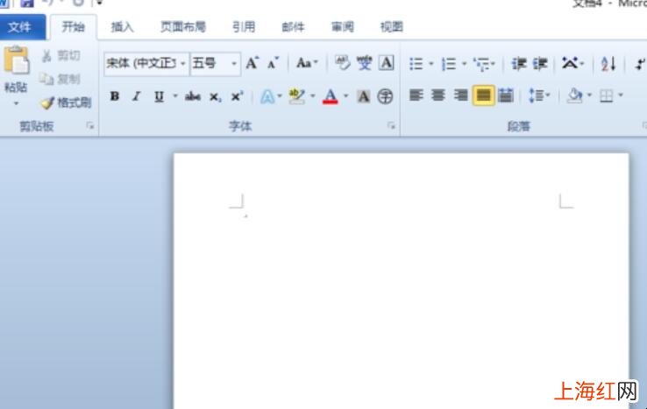Toggle Subscript formatting
647x409 pixels.
(215, 97)
